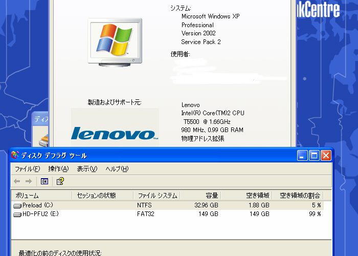Click the 980 MHz, 0.99 GB RAM text
This screenshot has width=358, height=256.
[212, 130]
